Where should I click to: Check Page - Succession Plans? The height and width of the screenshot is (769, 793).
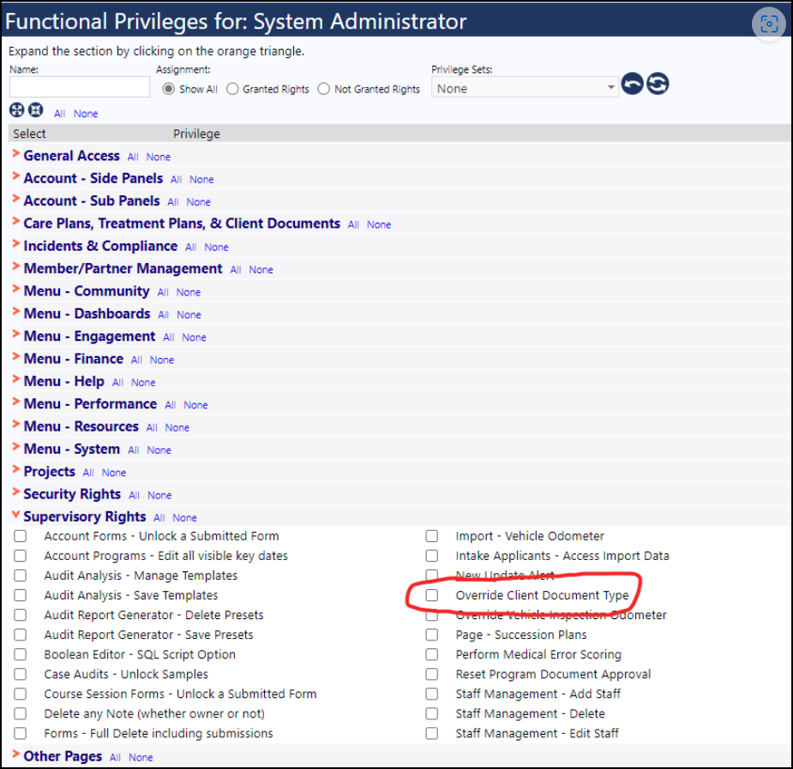[x=432, y=635]
